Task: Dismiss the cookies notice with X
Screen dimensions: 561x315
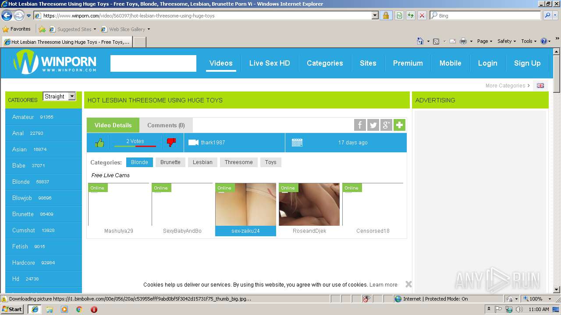Action: coord(408,284)
